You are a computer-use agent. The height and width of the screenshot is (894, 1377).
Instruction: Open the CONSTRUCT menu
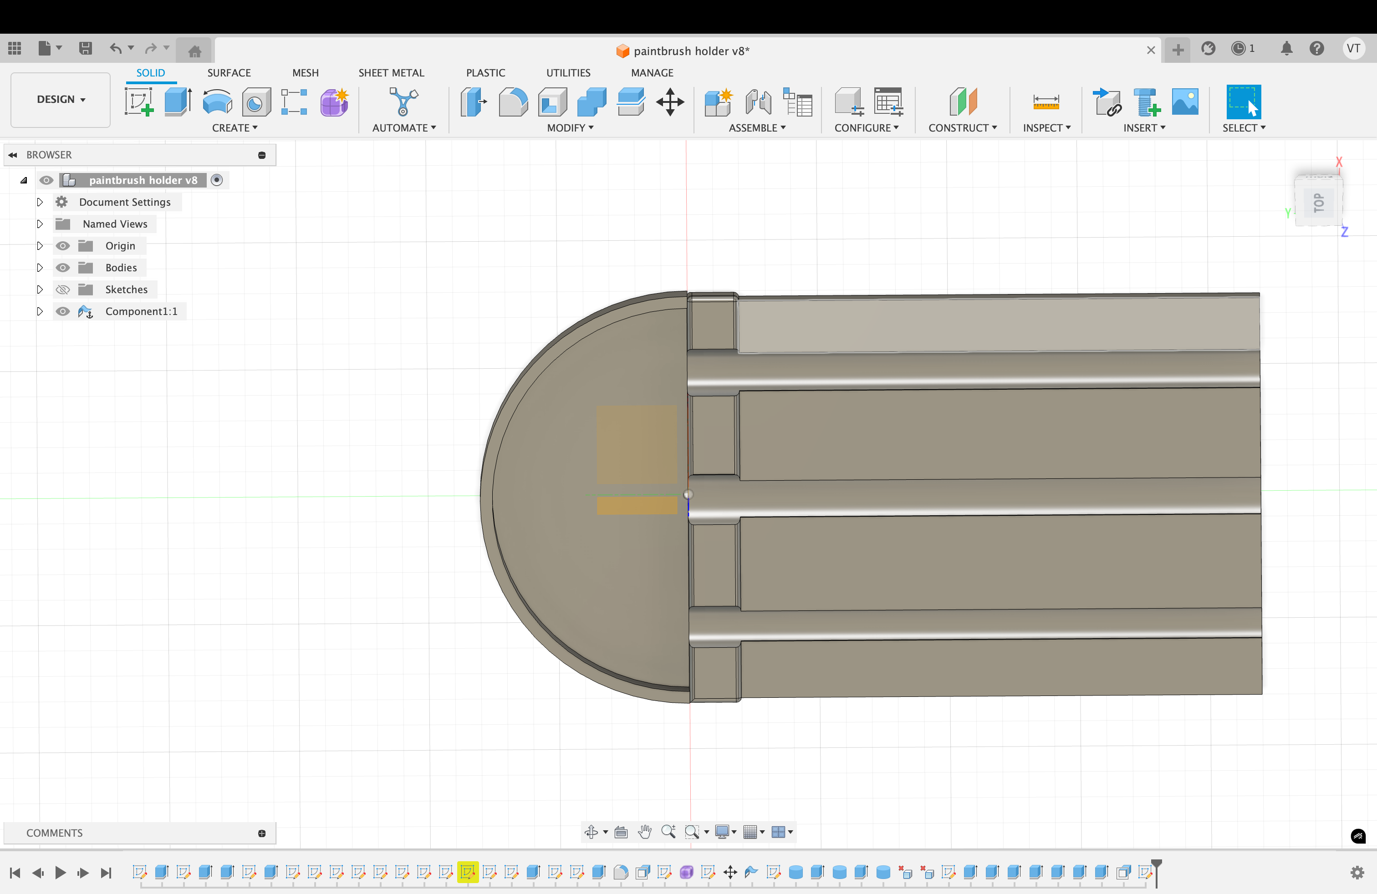962,128
